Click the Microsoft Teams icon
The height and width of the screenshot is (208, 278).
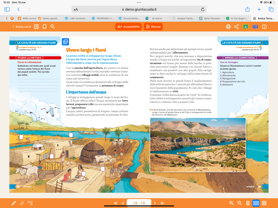[255, 27]
